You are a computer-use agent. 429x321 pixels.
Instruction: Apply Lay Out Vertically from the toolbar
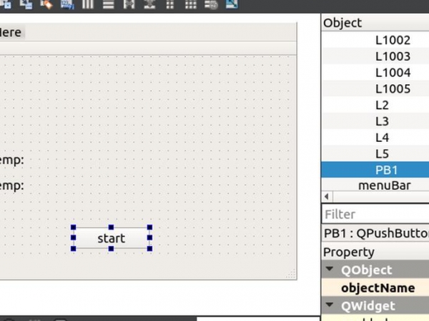click(x=108, y=4)
